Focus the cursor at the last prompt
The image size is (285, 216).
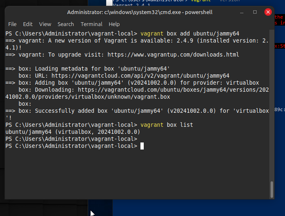(142, 146)
